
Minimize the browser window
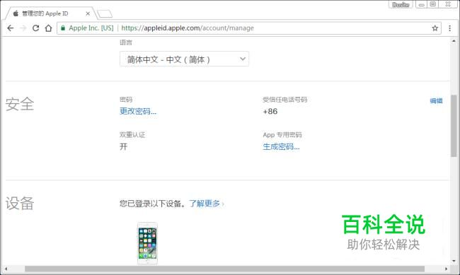(x=421, y=4)
